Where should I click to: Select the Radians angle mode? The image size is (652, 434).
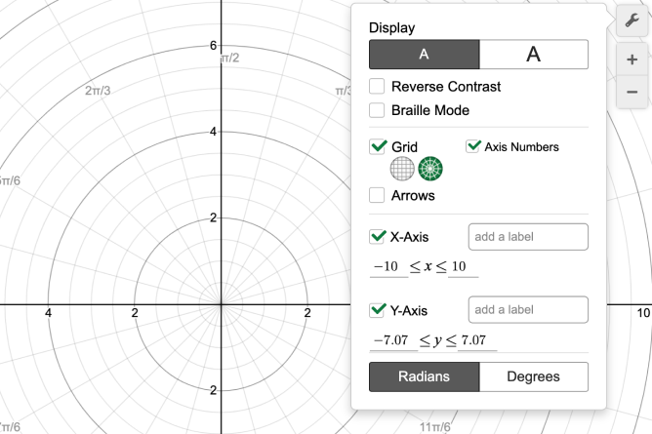point(424,376)
